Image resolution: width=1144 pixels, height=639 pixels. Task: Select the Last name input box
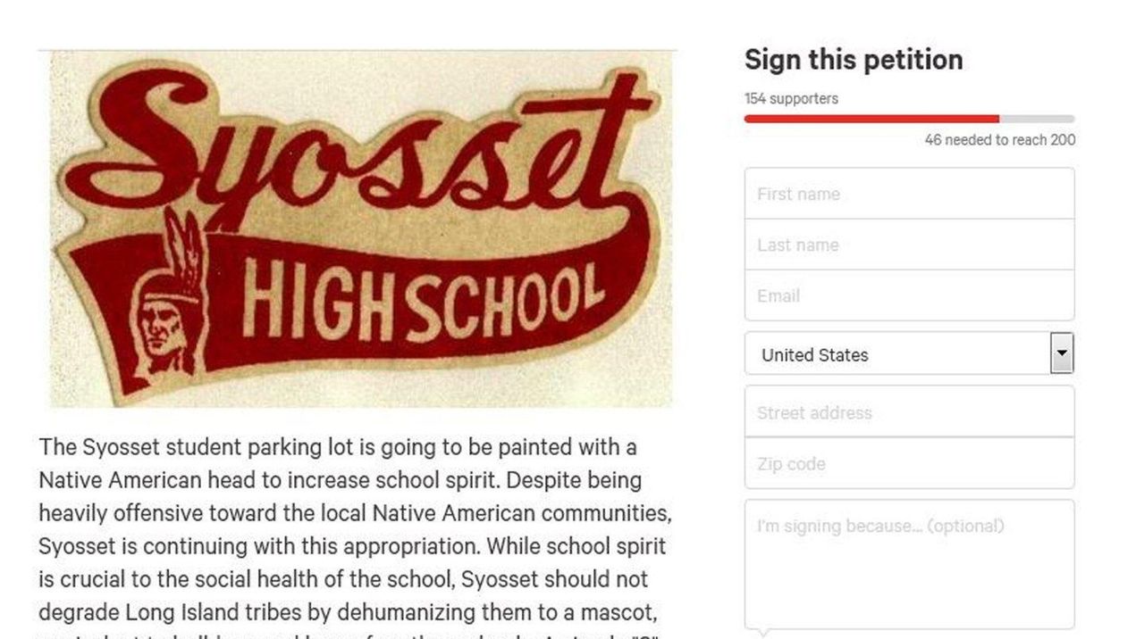tap(909, 245)
